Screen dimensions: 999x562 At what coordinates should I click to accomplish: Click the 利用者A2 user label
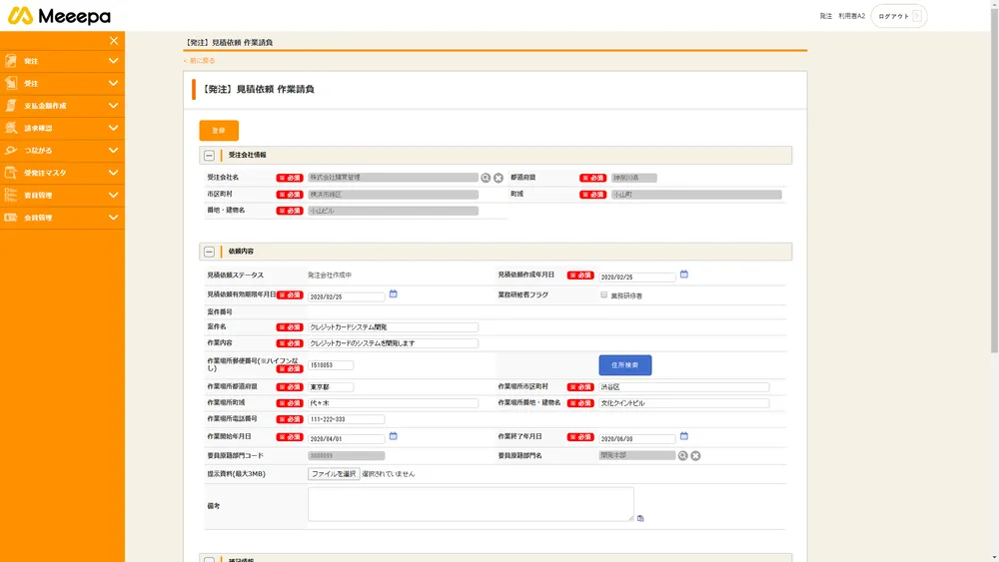(852, 16)
